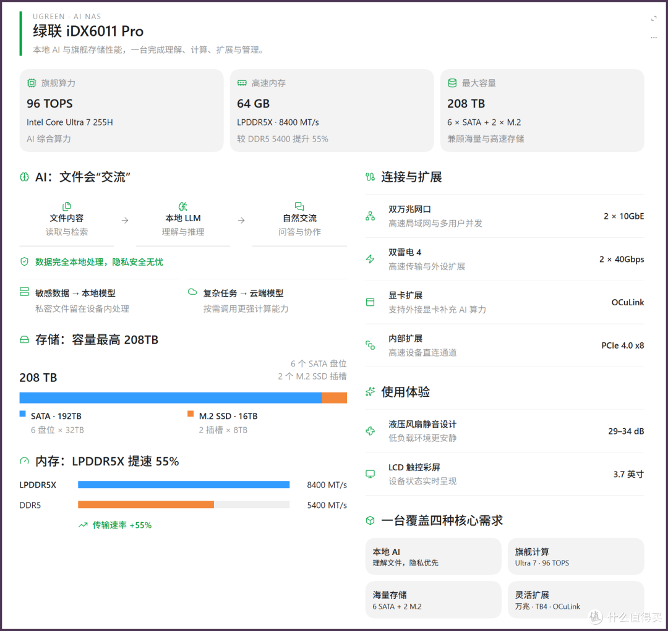The image size is (668, 631).
Task: Click the expand fullscreen icon at top right
Action: coord(654,19)
